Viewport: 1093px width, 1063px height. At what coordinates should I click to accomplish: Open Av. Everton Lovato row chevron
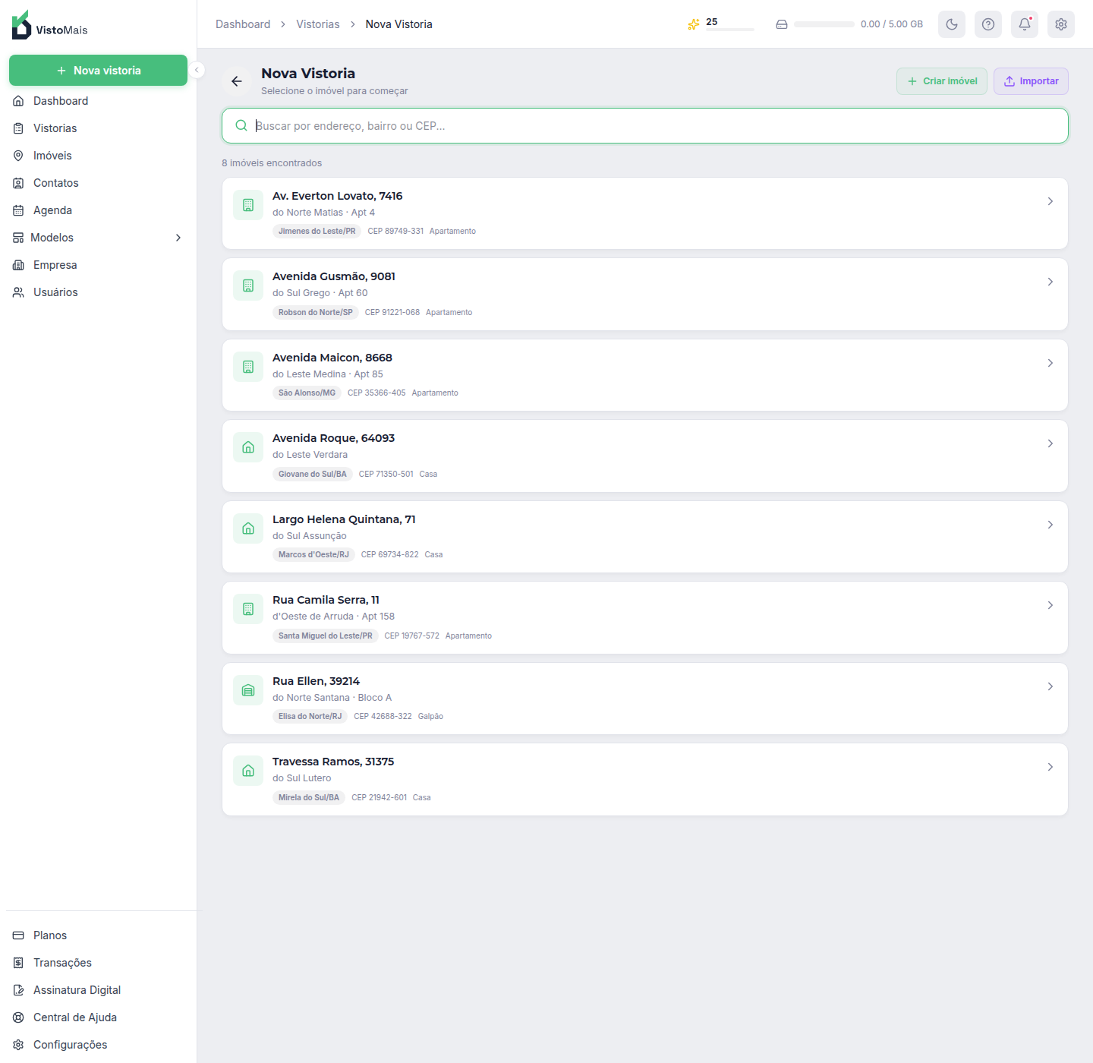(x=1050, y=201)
